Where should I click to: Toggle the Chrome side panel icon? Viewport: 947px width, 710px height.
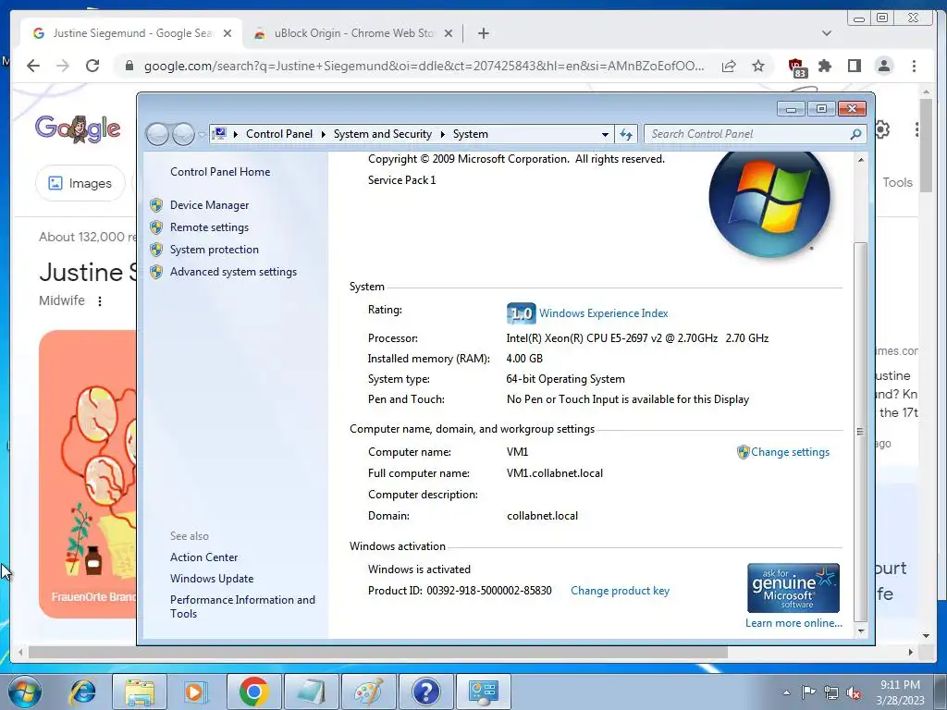point(854,66)
